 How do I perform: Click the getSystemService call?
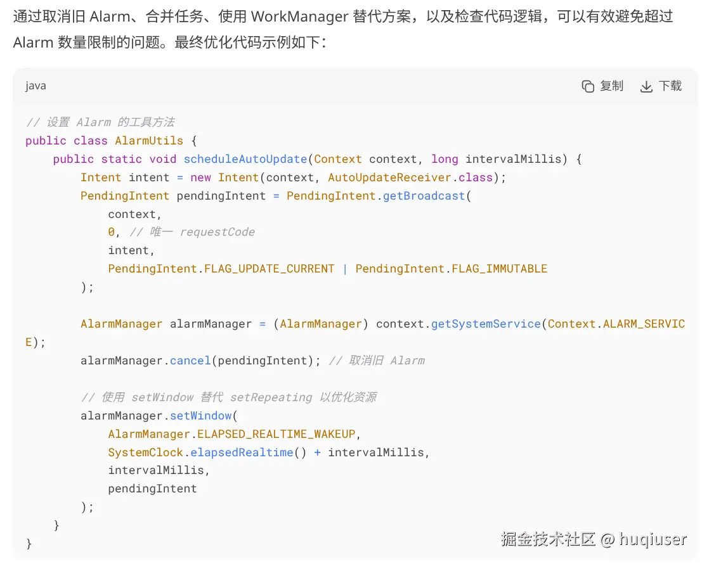(x=486, y=324)
